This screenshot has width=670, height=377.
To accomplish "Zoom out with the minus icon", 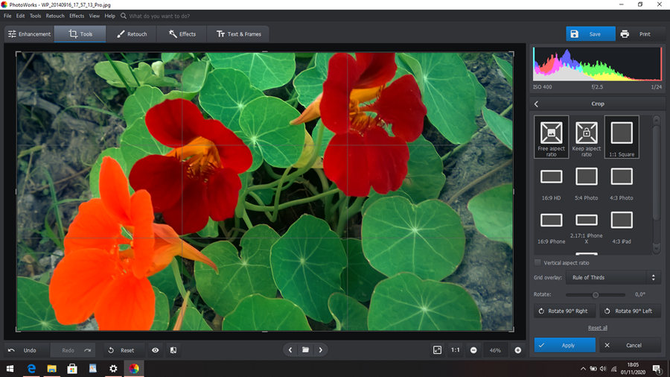I will [x=473, y=350].
